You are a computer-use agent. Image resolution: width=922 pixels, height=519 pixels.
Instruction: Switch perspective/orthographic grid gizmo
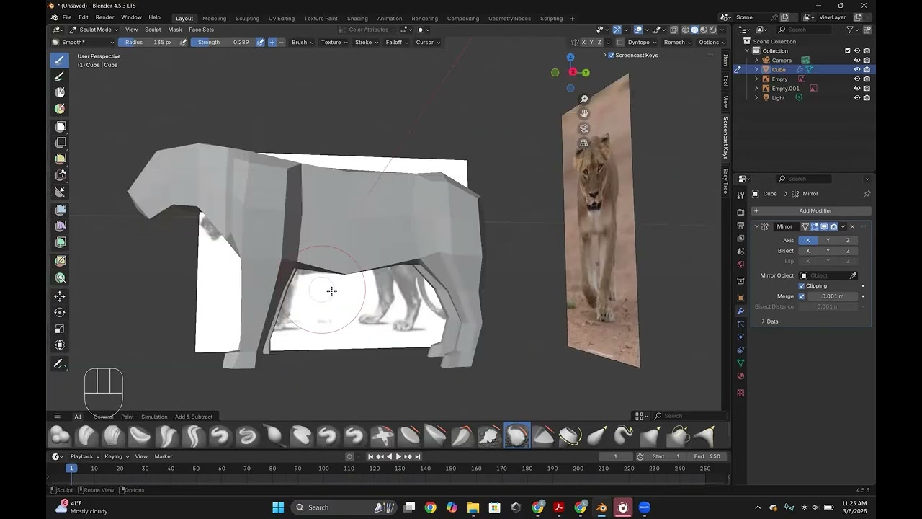point(584,143)
